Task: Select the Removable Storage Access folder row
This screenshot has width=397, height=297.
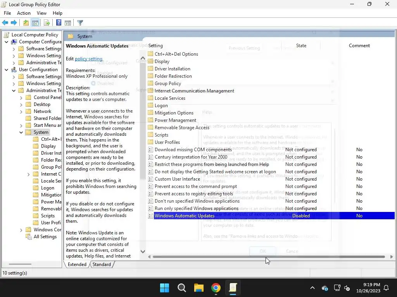Action: click(x=182, y=128)
